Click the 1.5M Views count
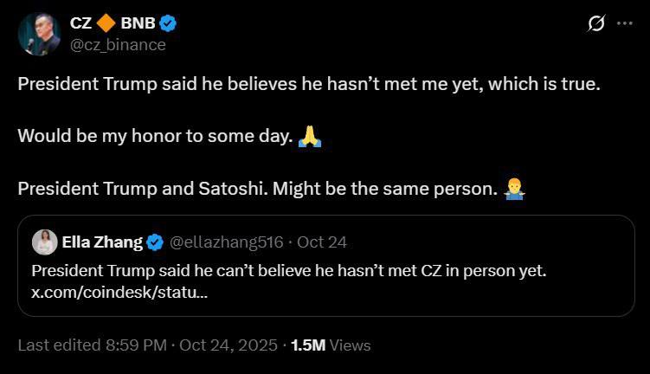Screen dimensions: 650x374 click(330, 345)
